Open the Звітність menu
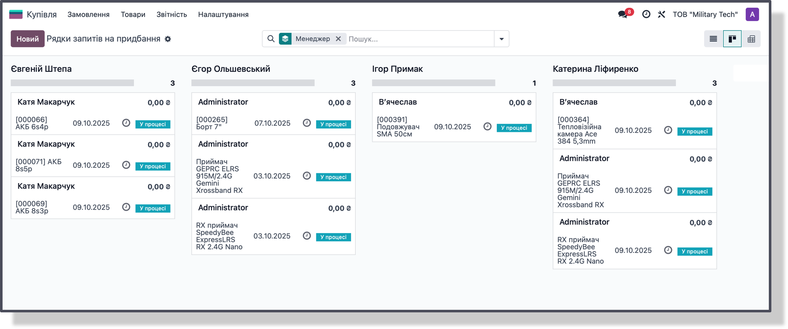This screenshot has height=329, width=788. [171, 14]
